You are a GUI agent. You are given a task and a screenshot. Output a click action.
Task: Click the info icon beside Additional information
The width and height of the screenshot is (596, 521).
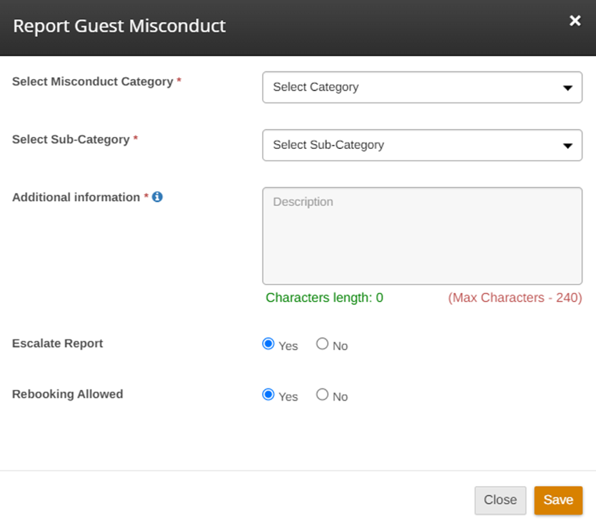pyautogui.click(x=156, y=197)
